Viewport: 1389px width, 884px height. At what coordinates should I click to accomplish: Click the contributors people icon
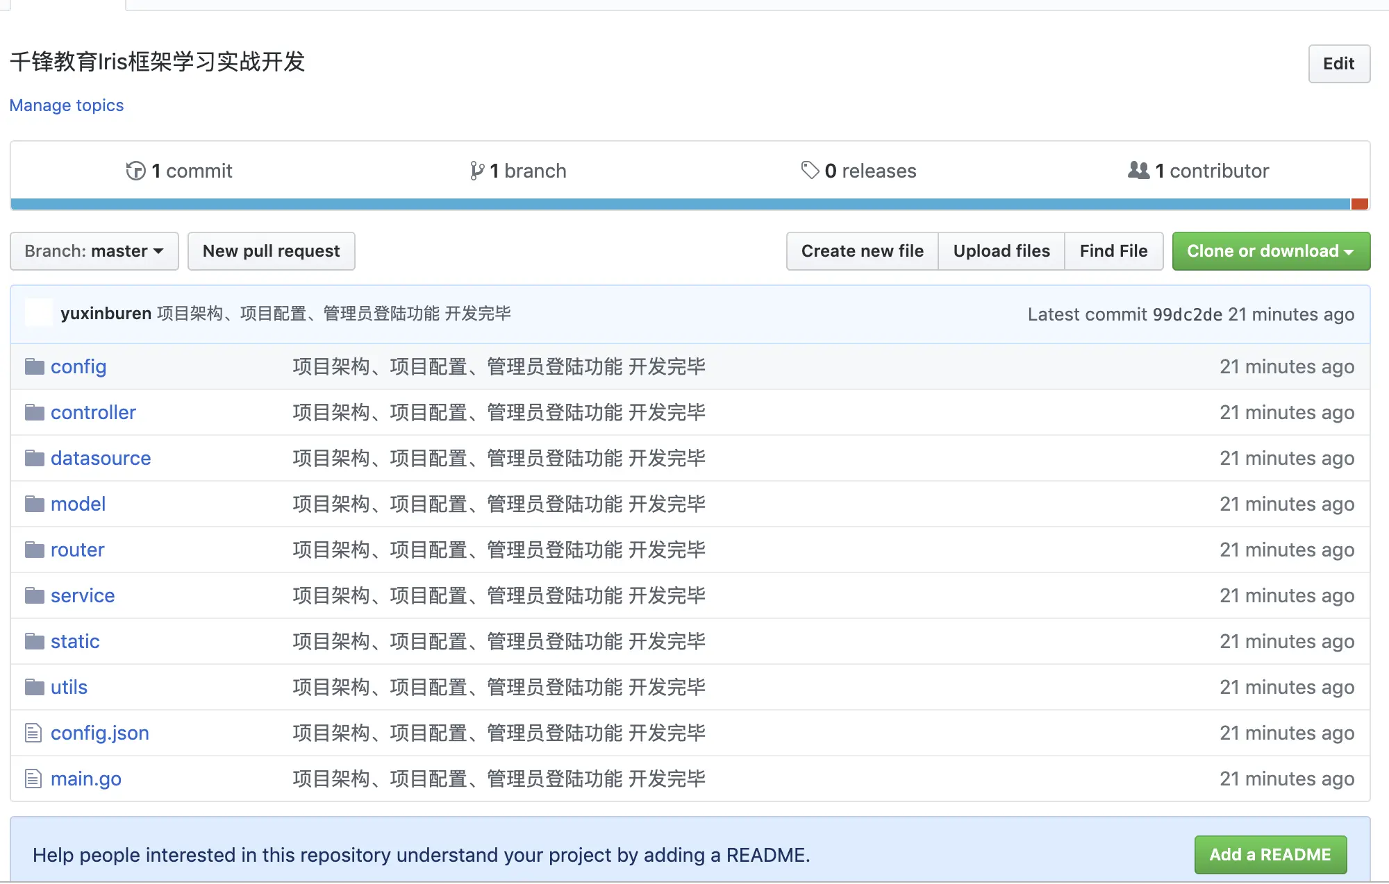(x=1138, y=170)
